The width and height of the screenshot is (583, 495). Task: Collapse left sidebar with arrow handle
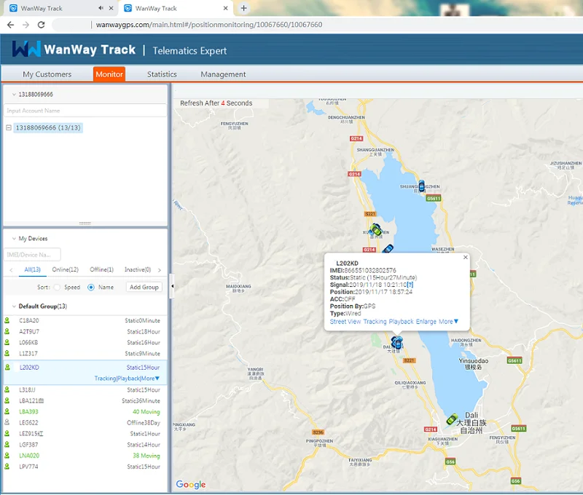172,286
